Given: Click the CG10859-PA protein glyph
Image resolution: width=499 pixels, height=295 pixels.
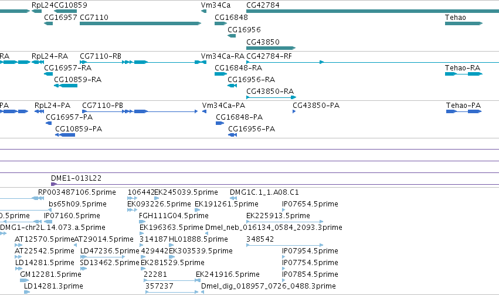Looking at the screenshot, I should click(65, 135).
